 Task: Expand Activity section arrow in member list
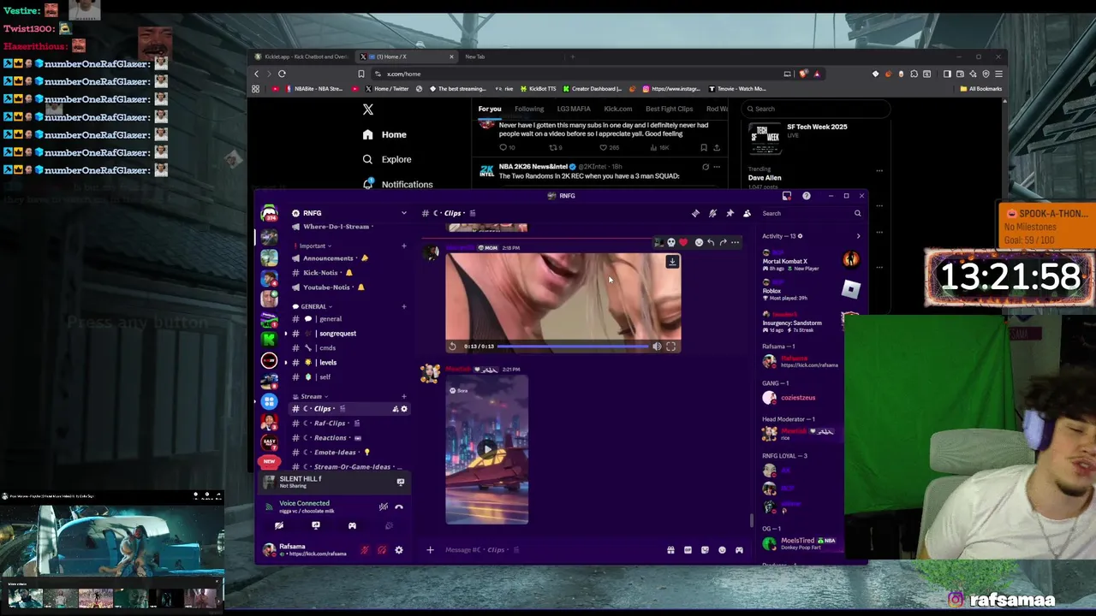click(x=858, y=236)
